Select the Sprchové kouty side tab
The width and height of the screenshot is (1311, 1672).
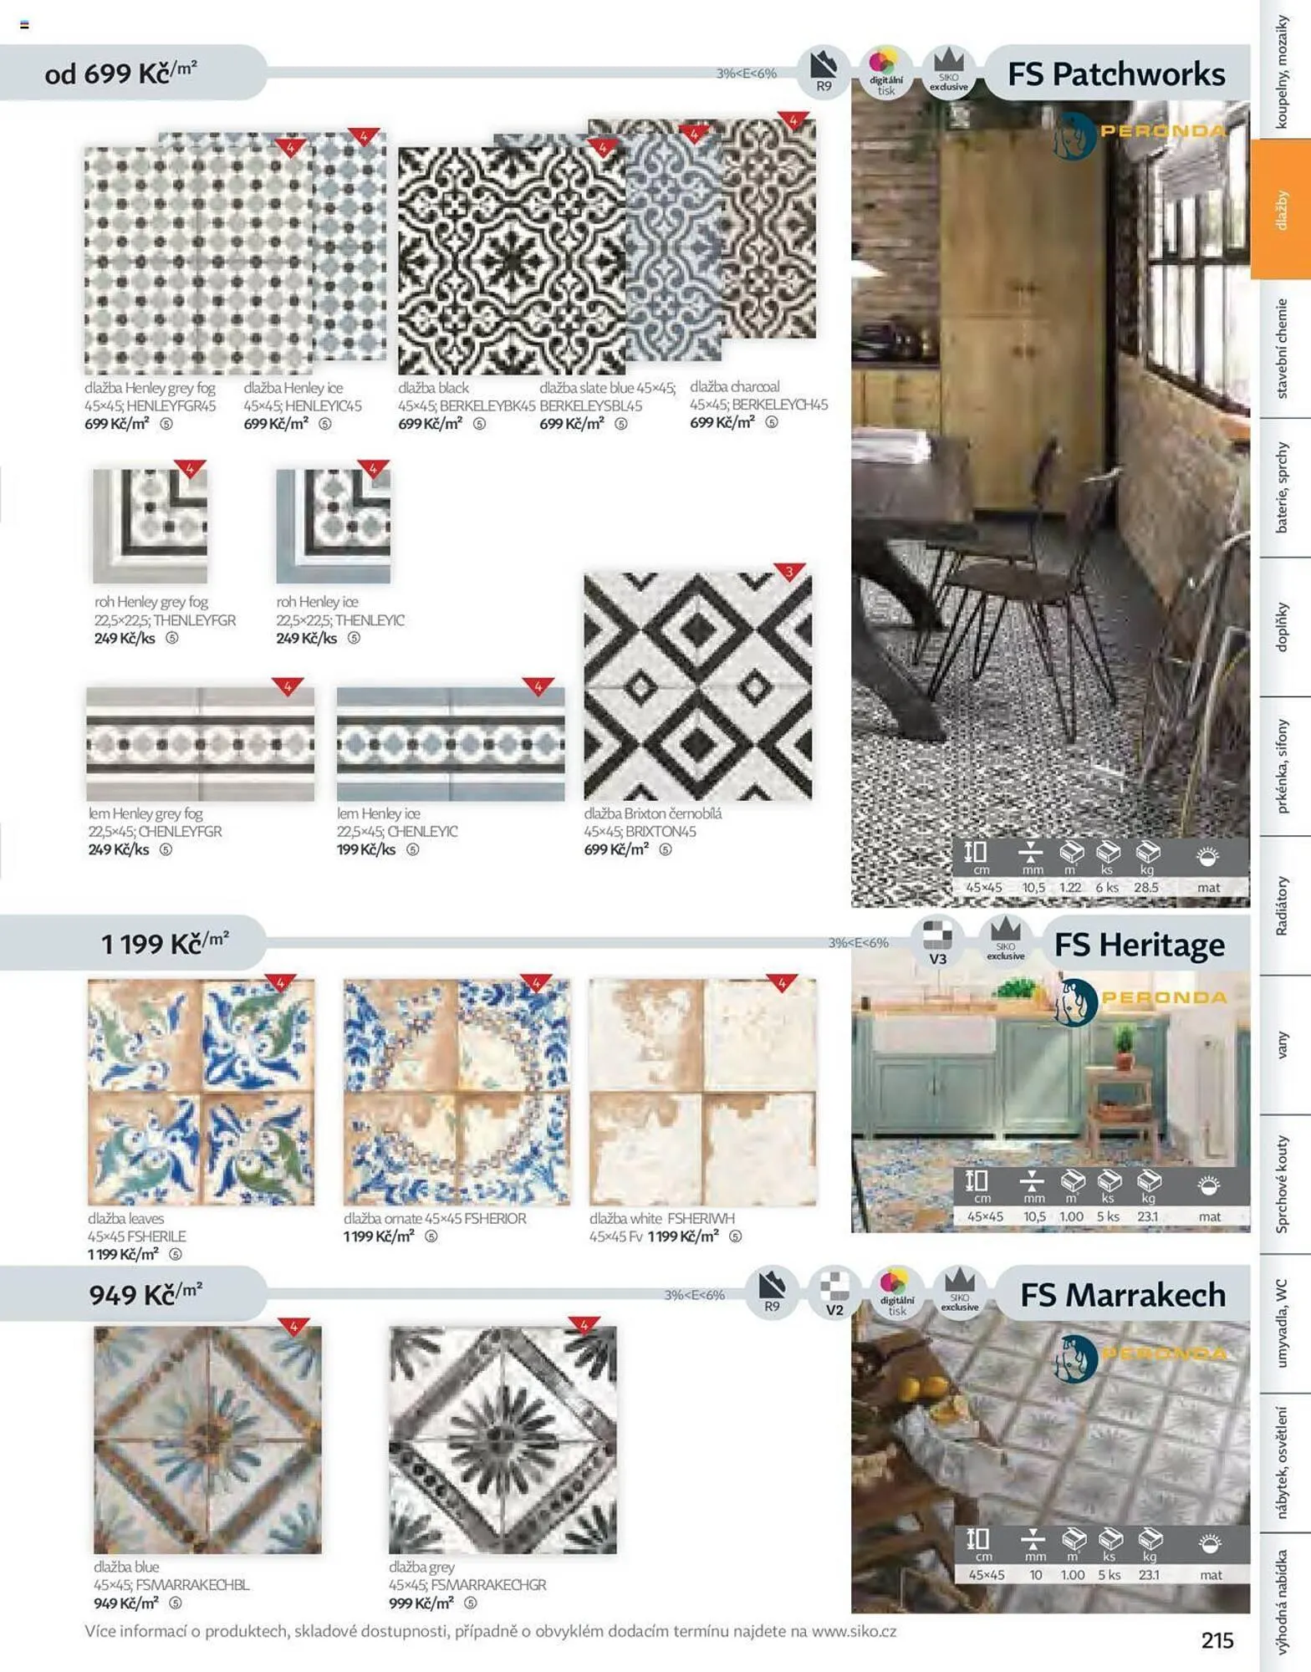(x=1280, y=1184)
